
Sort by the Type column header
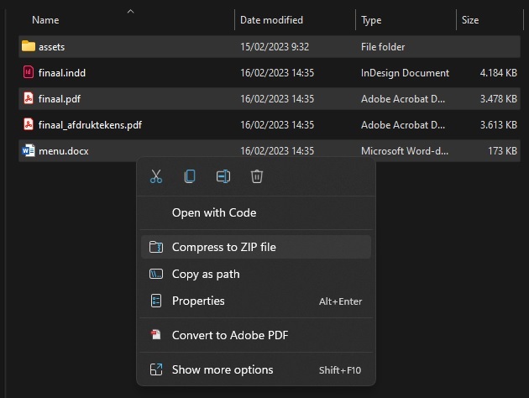point(371,21)
